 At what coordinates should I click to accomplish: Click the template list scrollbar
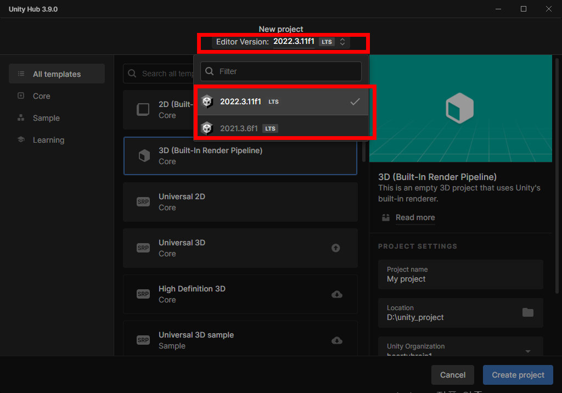coord(364,152)
